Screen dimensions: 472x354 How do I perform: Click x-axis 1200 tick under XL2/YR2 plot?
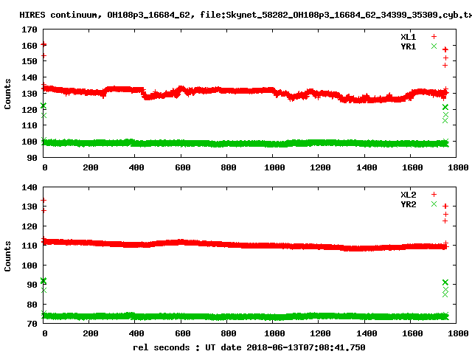tap(320, 333)
